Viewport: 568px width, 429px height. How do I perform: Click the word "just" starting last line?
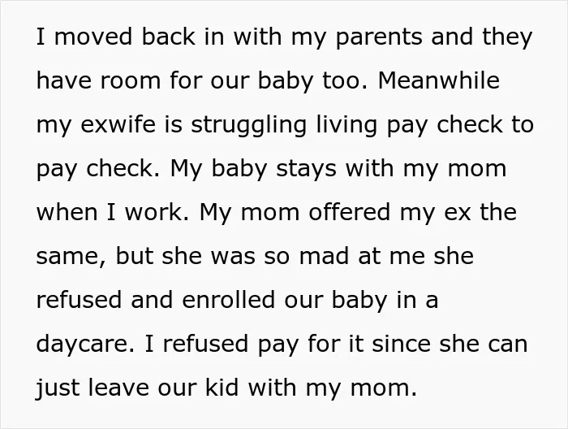pos(57,389)
